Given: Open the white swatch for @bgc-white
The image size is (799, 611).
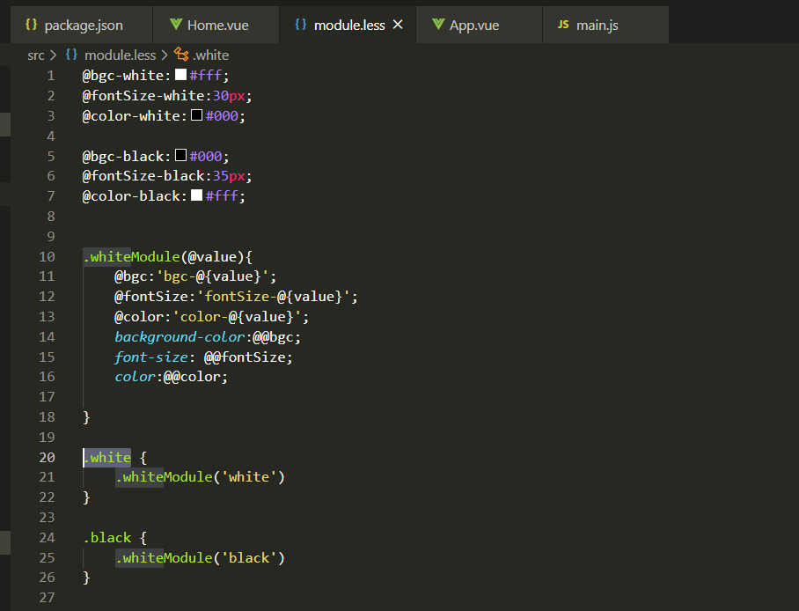Looking at the screenshot, I should point(180,75).
